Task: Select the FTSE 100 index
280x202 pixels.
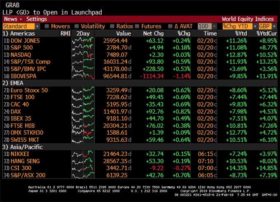Action: (23, 97)
